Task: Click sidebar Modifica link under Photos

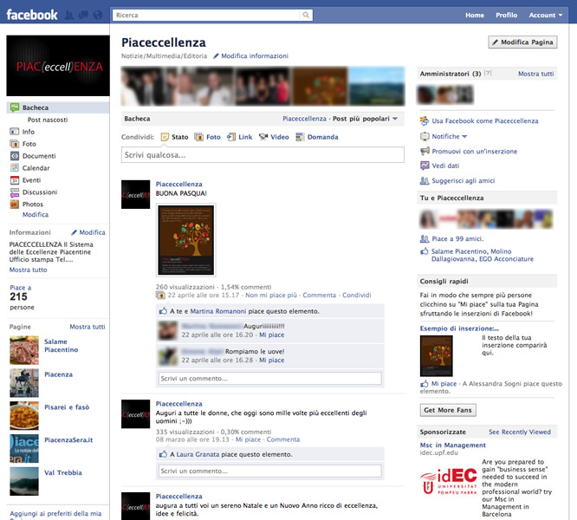Action: click(36, 215)
